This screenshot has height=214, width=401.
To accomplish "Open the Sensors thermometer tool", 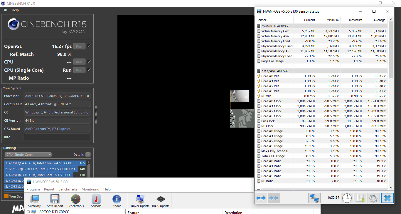I will pyautogui.click(x=96, y=201).
